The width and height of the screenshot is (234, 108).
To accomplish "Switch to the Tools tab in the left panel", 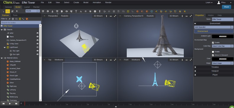I will (15, 15).
